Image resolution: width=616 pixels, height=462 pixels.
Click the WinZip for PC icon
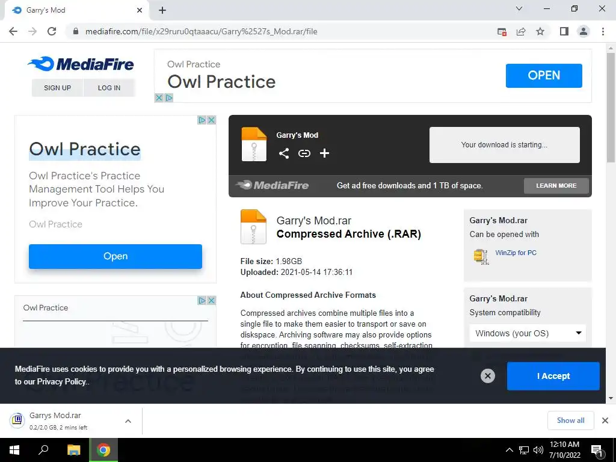point(481,256)
